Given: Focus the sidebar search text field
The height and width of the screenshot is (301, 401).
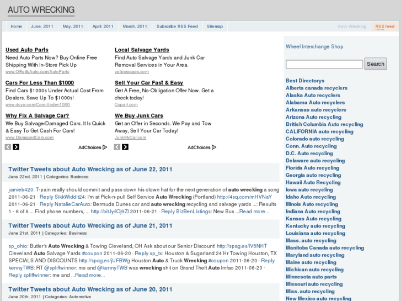Looking at the screenshot, I should 324,64.
